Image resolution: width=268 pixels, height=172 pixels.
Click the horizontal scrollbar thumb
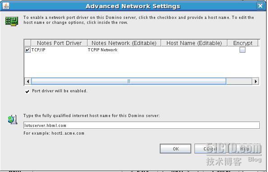(129, 81)
